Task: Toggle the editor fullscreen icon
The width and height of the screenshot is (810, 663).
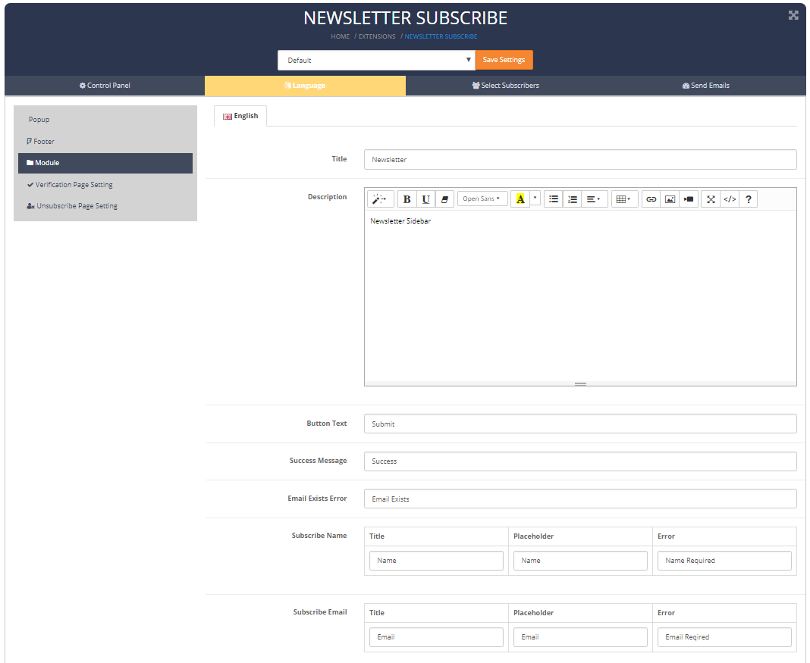Action: 711,199
